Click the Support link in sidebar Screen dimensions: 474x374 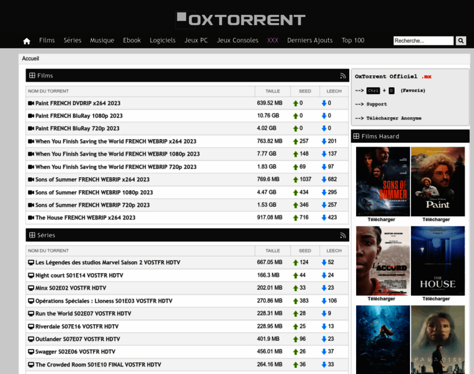tap(376, 104)
